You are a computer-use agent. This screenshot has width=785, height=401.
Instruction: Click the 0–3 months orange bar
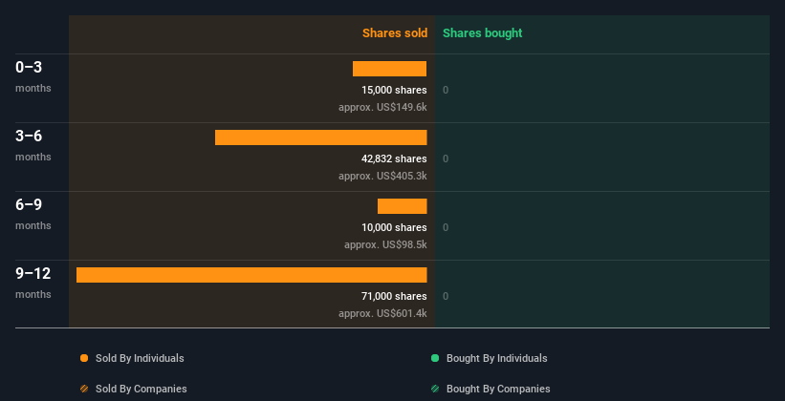pyautogui.click(x=389, y=69)
